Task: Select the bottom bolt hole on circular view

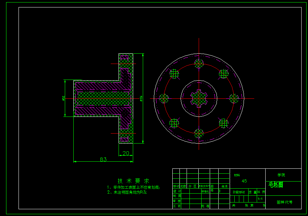Action: [x=199, y=134]
